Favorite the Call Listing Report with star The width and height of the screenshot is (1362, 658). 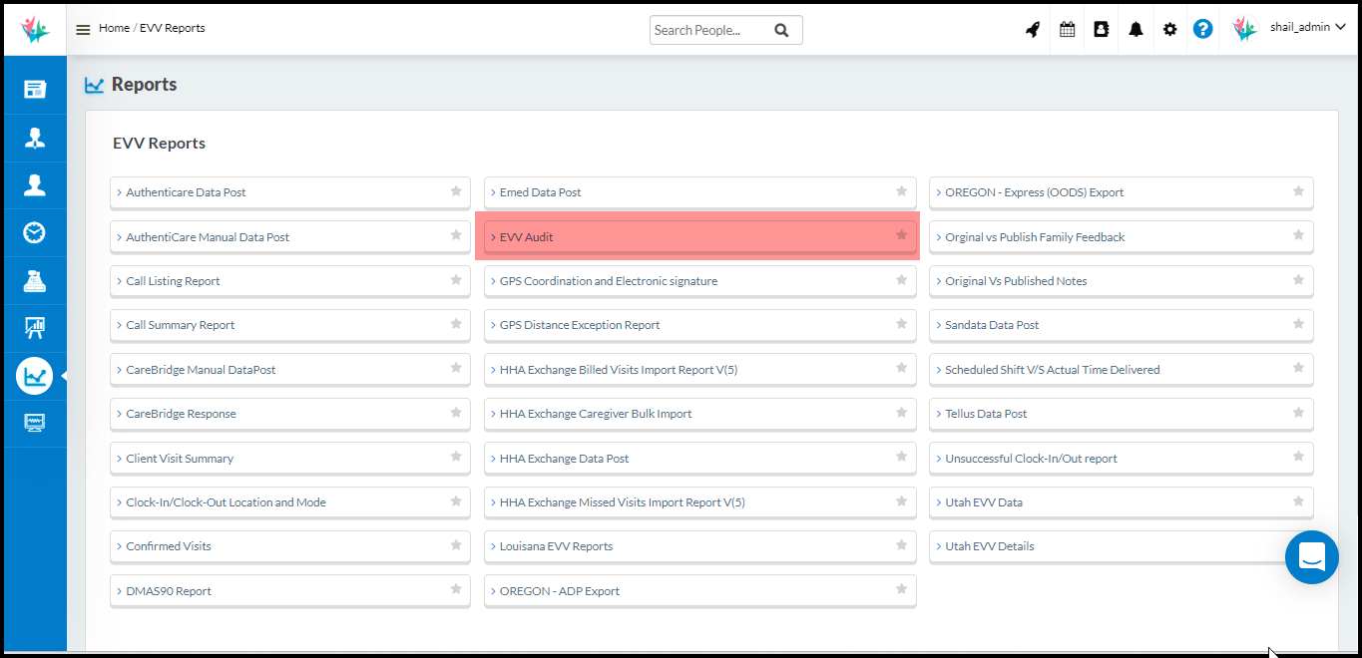tap(456, 280)
